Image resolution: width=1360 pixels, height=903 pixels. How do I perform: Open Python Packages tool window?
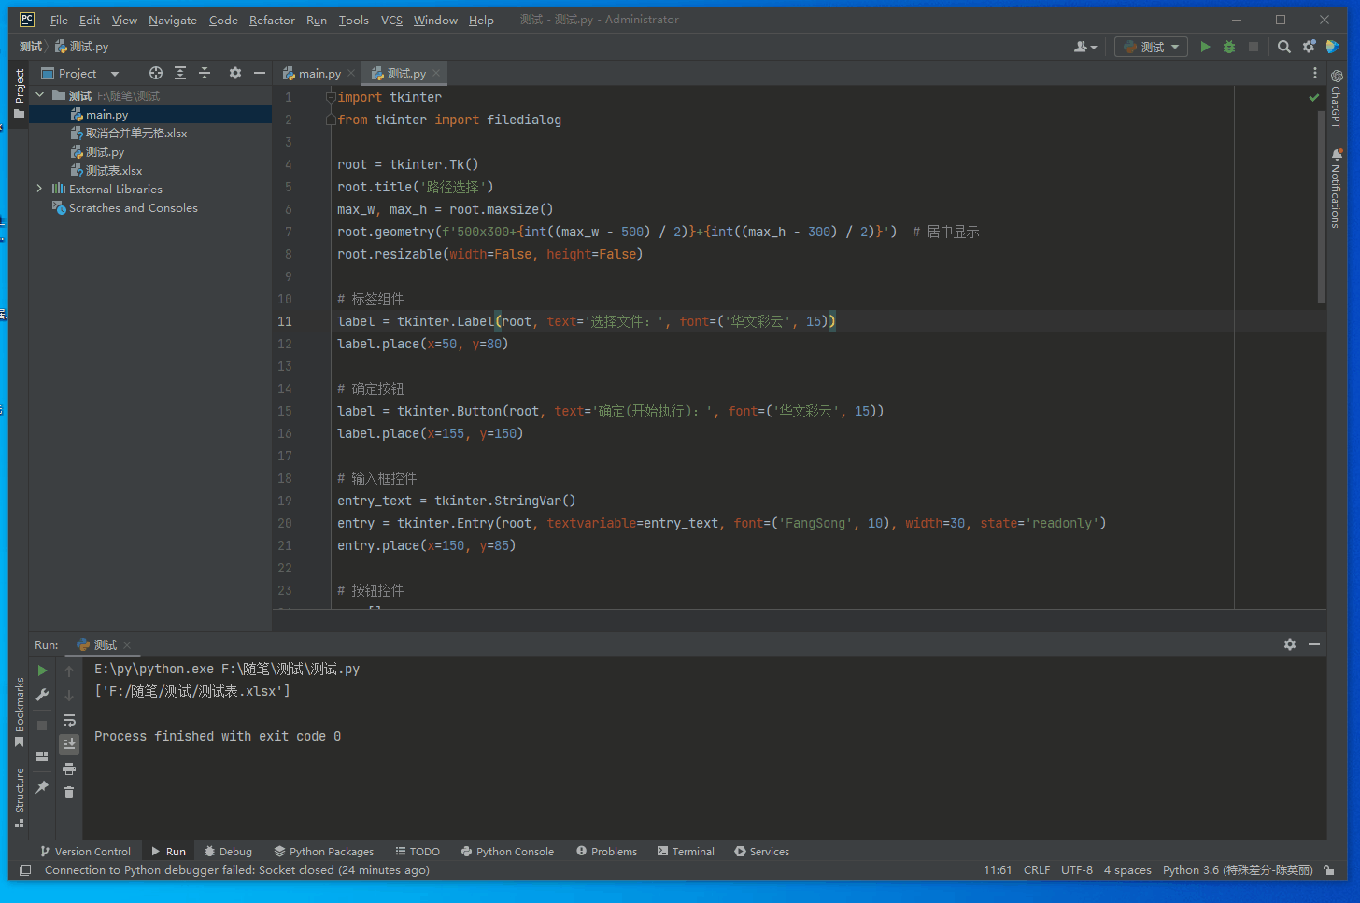[323, 852]
